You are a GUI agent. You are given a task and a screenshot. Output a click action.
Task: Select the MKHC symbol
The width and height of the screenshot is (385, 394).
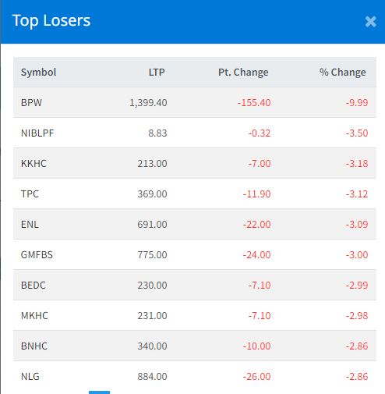(x=34, y=316)
